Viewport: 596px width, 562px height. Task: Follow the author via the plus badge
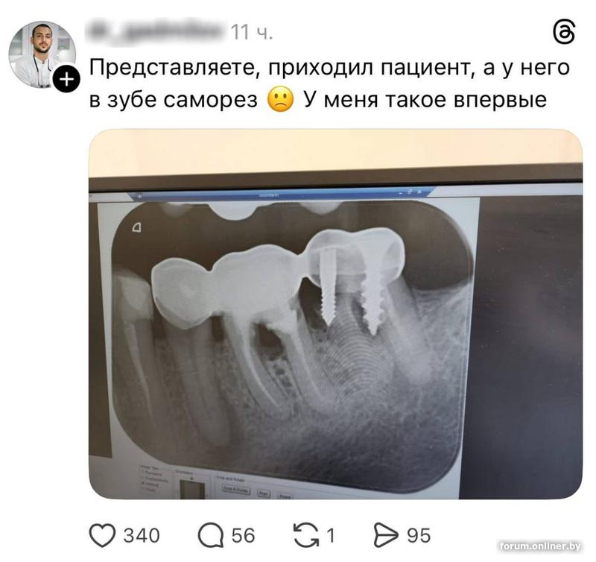pyautogui.click(x=66, y=79)
